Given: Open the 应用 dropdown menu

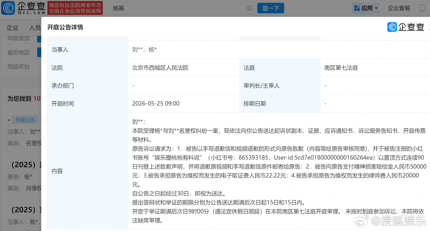Looking at the screenshot, I should [367, 8].
